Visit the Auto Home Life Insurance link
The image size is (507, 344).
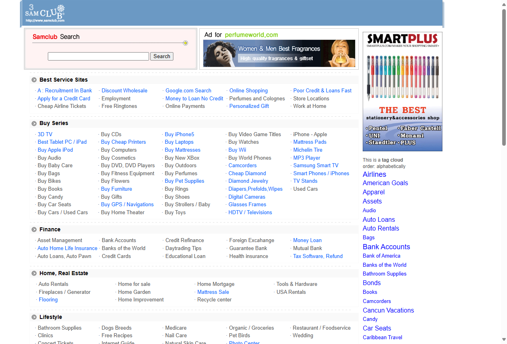click(67, 248)
